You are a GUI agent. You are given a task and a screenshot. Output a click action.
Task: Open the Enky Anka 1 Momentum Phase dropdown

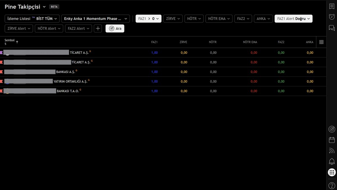tap(95, 19)
